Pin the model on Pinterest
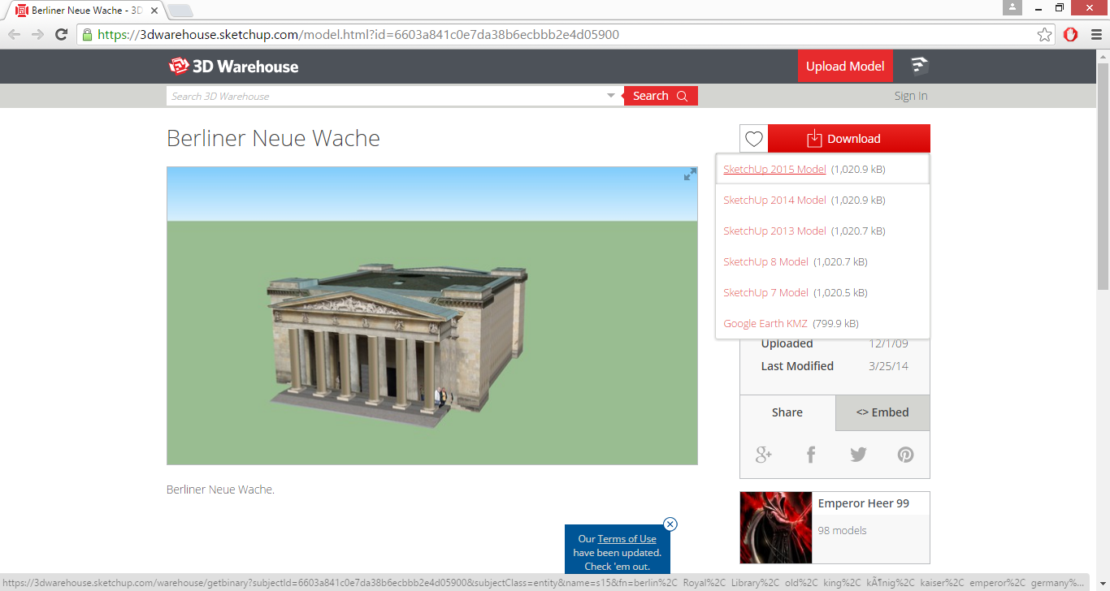This screenshot has height=591, width=1110. point(905,455)
